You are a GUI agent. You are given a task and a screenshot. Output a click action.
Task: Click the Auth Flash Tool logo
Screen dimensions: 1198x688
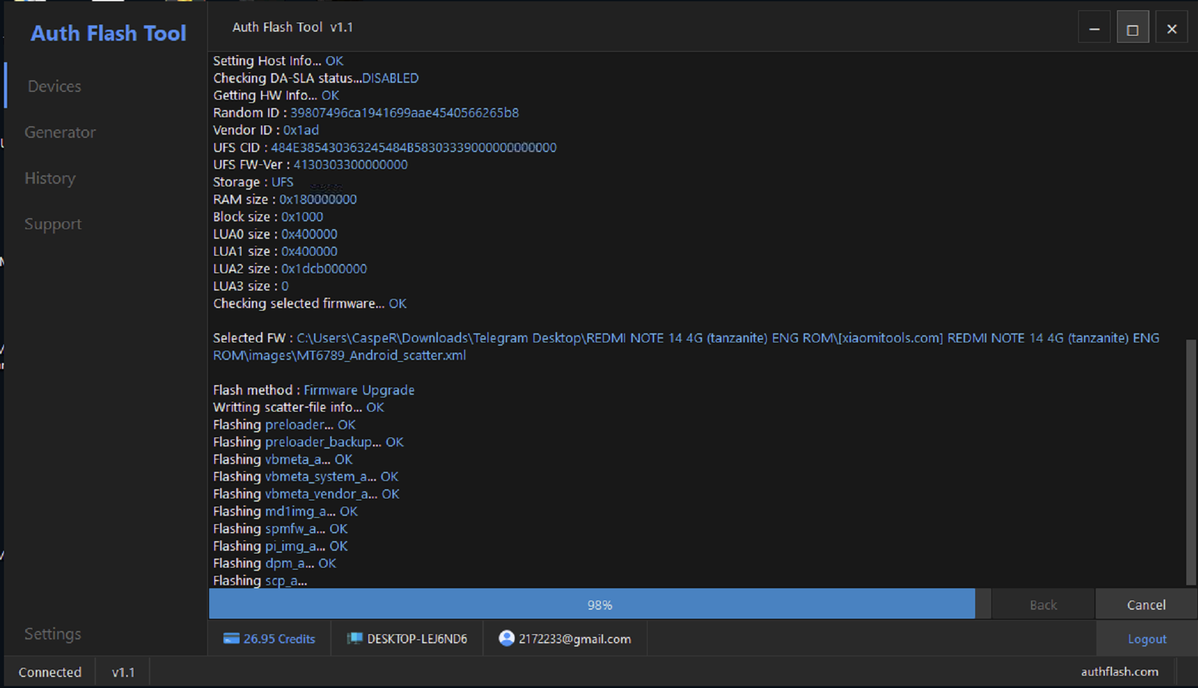(107, 33)
